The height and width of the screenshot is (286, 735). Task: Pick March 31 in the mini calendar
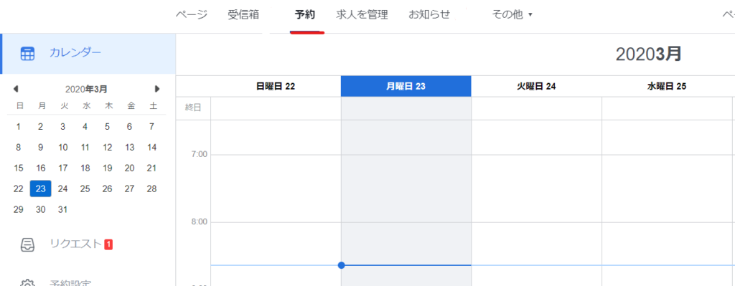(x=63, y=209)
